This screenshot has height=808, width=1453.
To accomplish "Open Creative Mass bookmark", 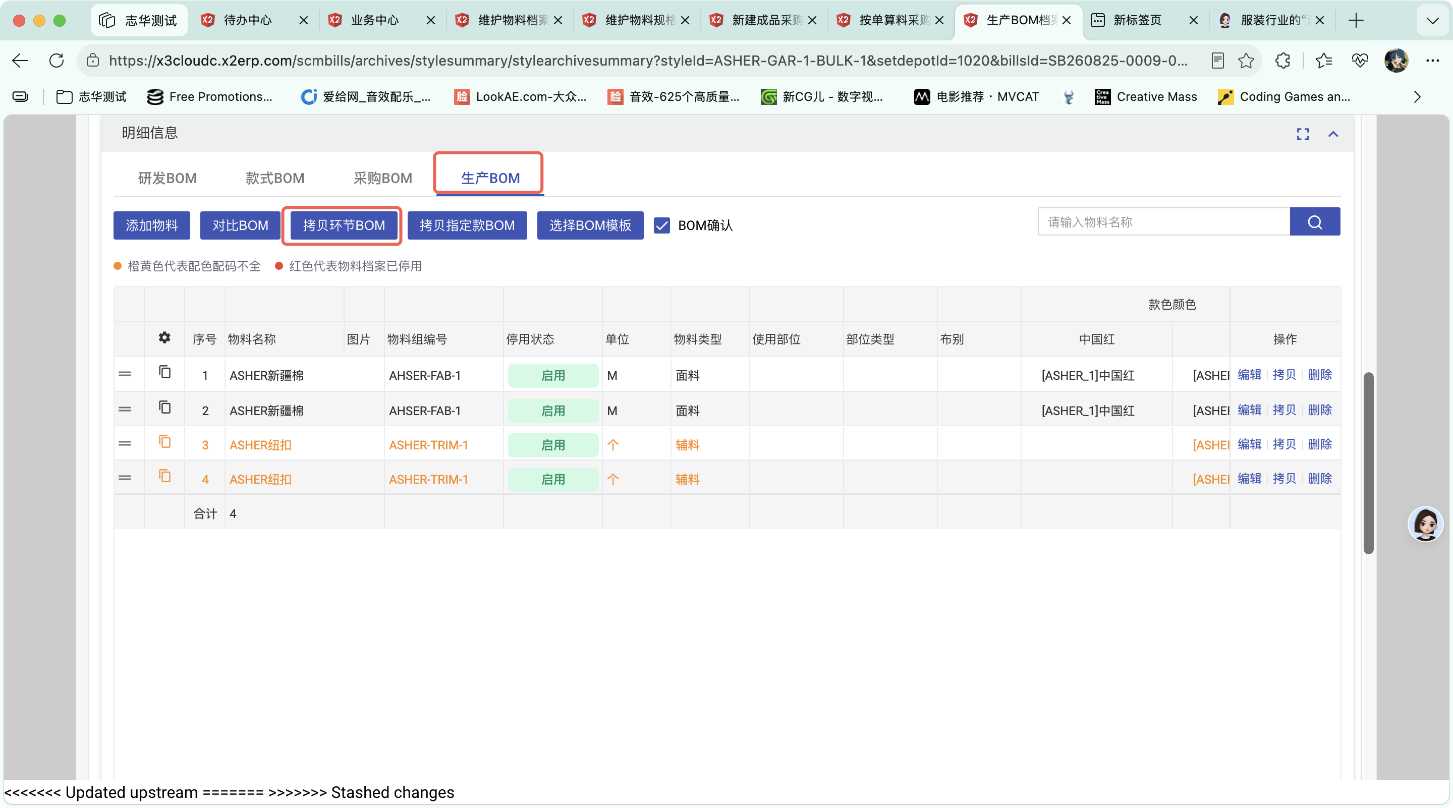I will click(x=1146, y=97).
